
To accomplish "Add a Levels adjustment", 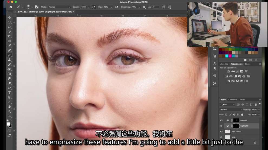I will point(233,71).
